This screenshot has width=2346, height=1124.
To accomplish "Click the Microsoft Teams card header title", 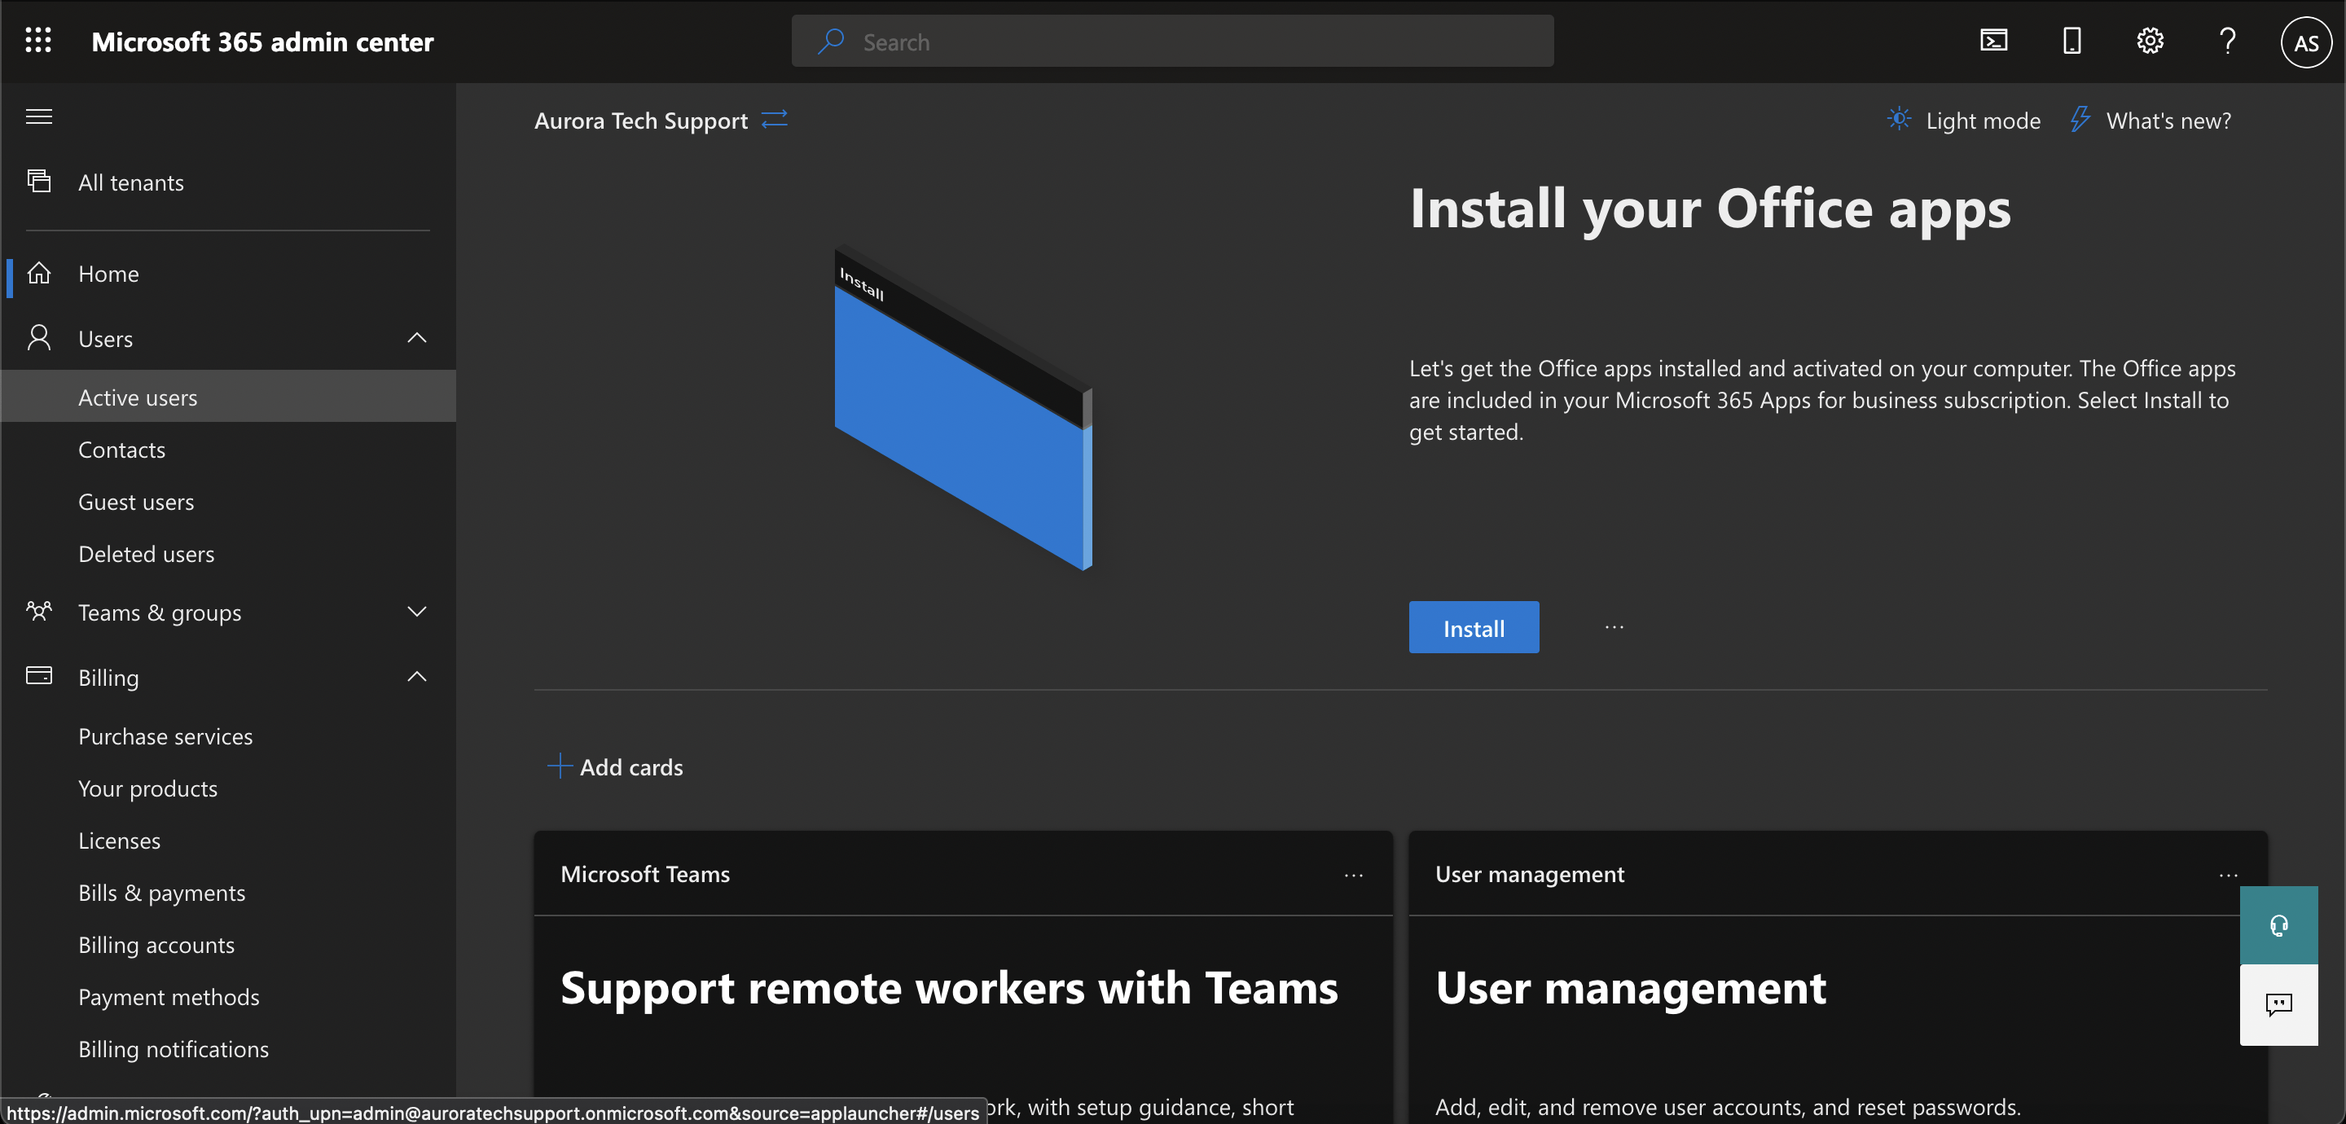I will pos(645,873).
